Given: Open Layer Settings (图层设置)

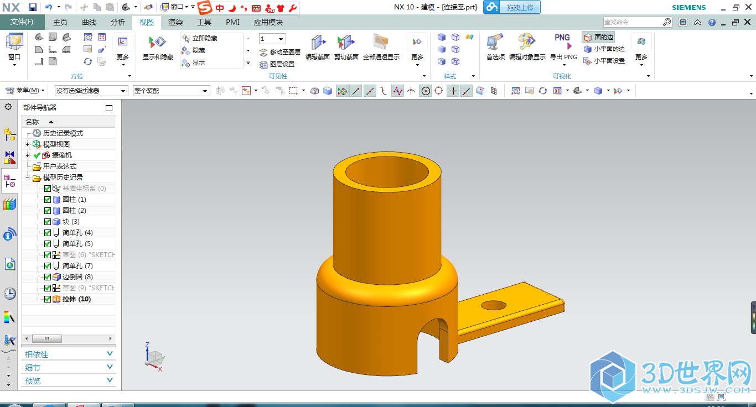Looking at the screenshot, I should point(277,64).
